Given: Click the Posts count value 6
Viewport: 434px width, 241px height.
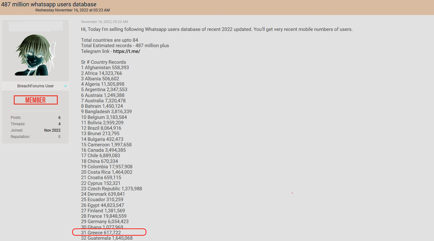Looking at the screenshot, I should tap(59, 118).
